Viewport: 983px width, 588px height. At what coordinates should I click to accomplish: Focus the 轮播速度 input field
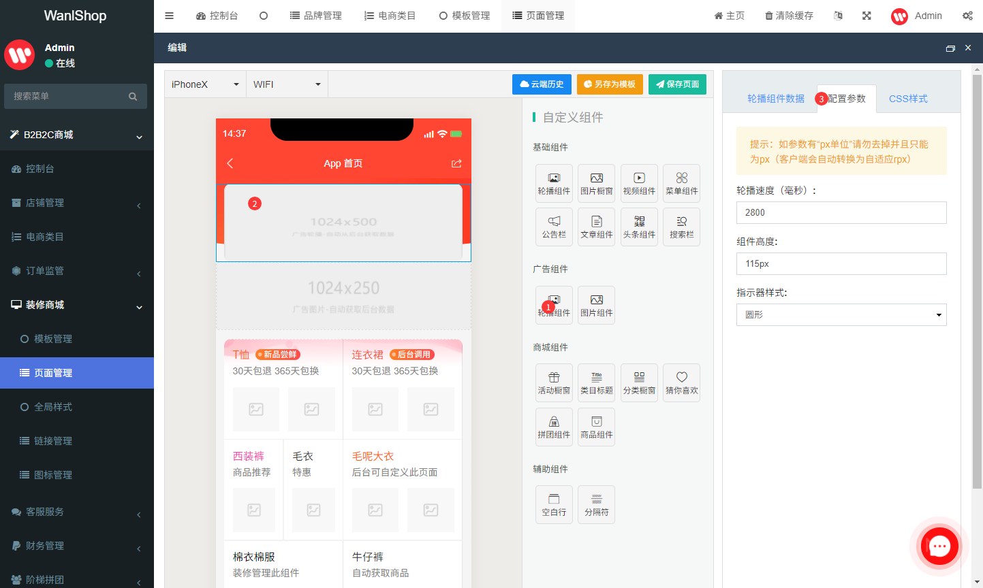(x=841, y=212)
